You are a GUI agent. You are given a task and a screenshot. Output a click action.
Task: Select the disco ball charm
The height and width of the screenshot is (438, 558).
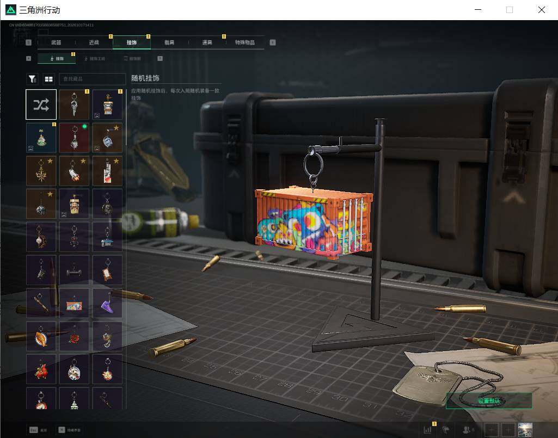41,204
